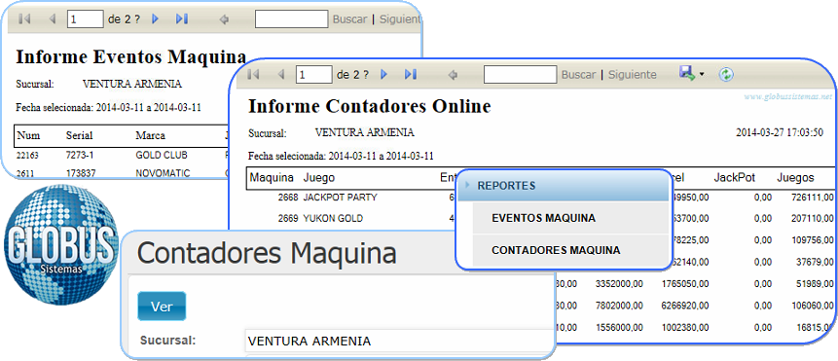The width and height of the screenshot is (838, 361).
Task: Click Juegos value 726111,00
Action: point(813,198)
